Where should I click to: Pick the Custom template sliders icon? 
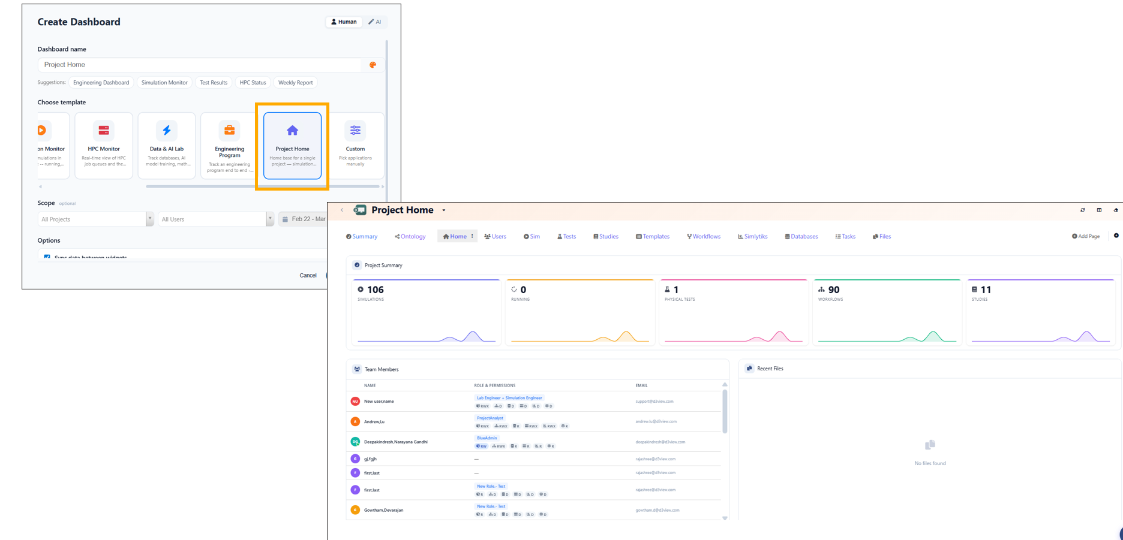click(355, 130)
